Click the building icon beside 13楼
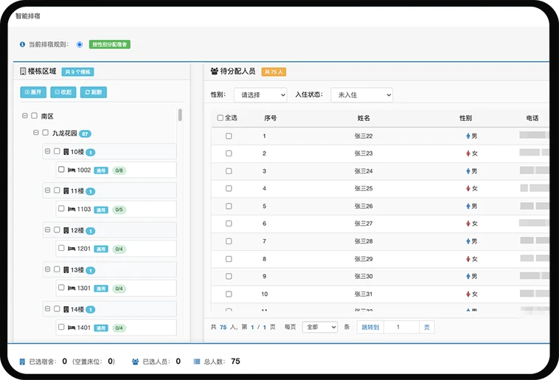The height and width of the screenshot is (380, 559). point(66,270)
